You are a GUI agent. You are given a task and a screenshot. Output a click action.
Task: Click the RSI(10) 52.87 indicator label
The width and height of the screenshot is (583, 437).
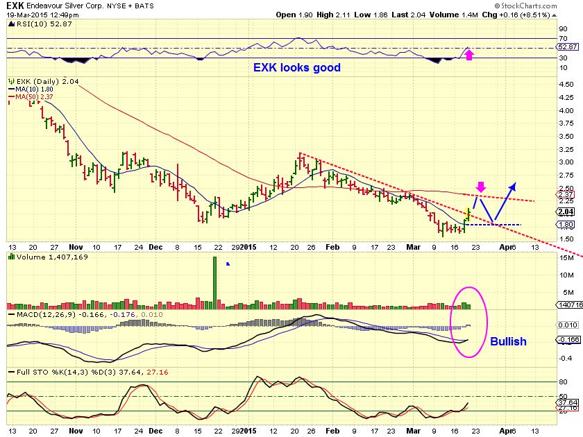point(44,24)
